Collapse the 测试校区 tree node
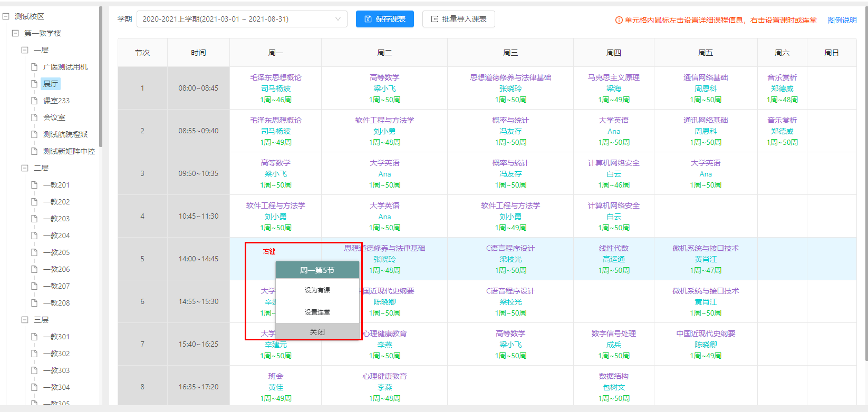The image size is (868, 412). pyautogui.click(x=6, y=16)
